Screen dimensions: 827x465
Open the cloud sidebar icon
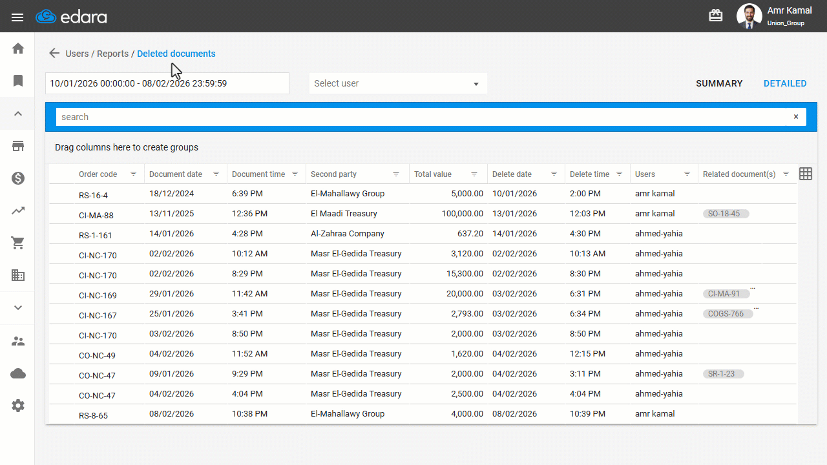18,373
